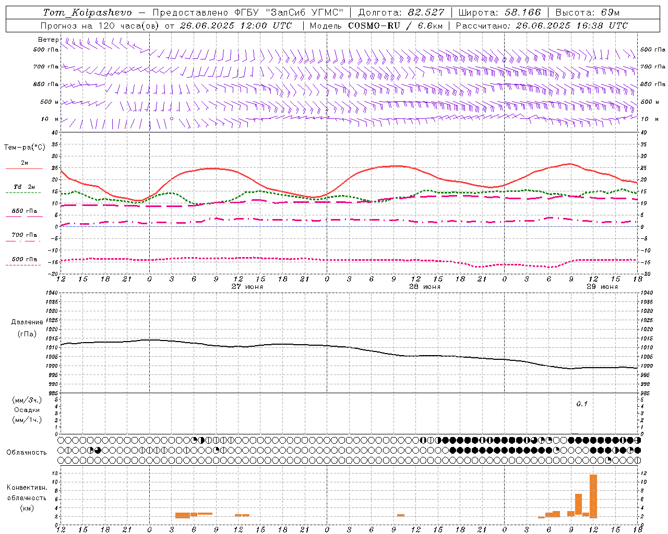Screen dimensions: 668x534
Task: Click the (мм/1ч.) precipitation unit label
Action: (27, 420)
